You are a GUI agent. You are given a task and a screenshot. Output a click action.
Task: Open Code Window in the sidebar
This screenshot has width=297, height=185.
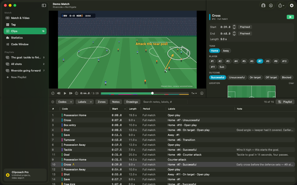coord(25,44)
